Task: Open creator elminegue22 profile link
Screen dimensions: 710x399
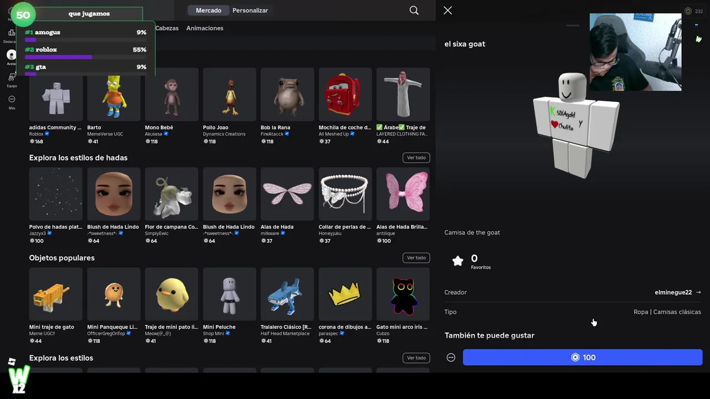Action: [678, 293]
